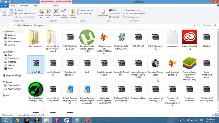Select SoftonicDownloader_para_java-7-jre
This screenshot has width=219, height=123.
70,93
